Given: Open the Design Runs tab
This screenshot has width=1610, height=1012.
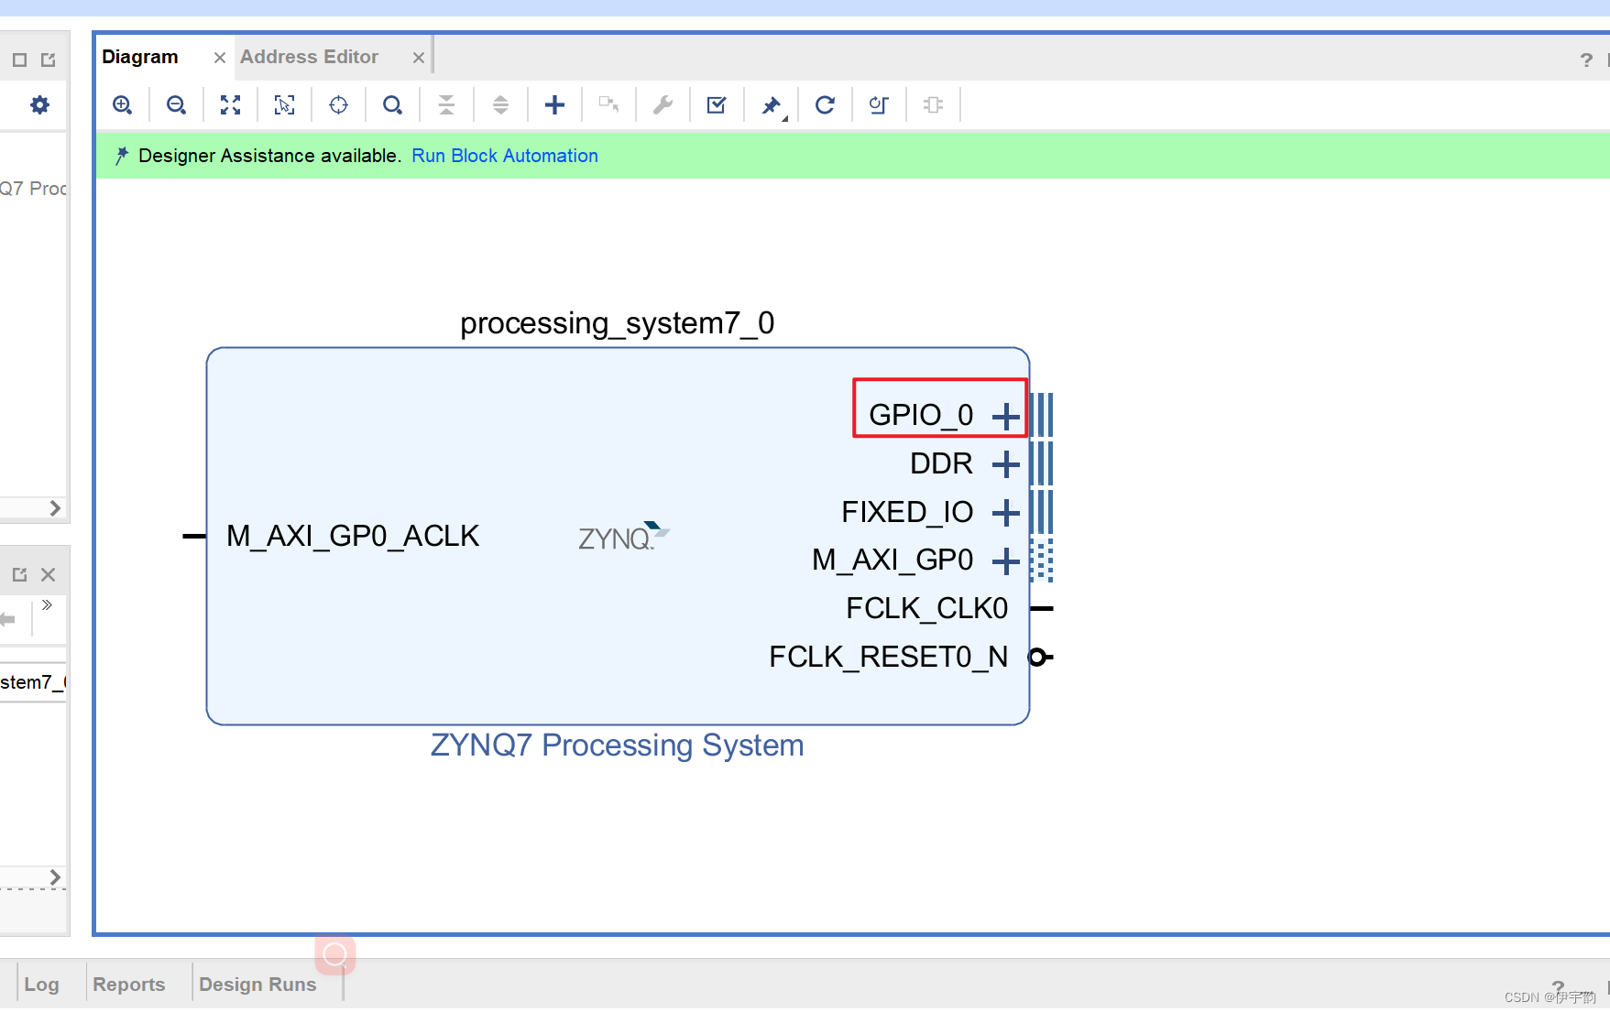Looking at the screenshot, I should pos(257,985).
